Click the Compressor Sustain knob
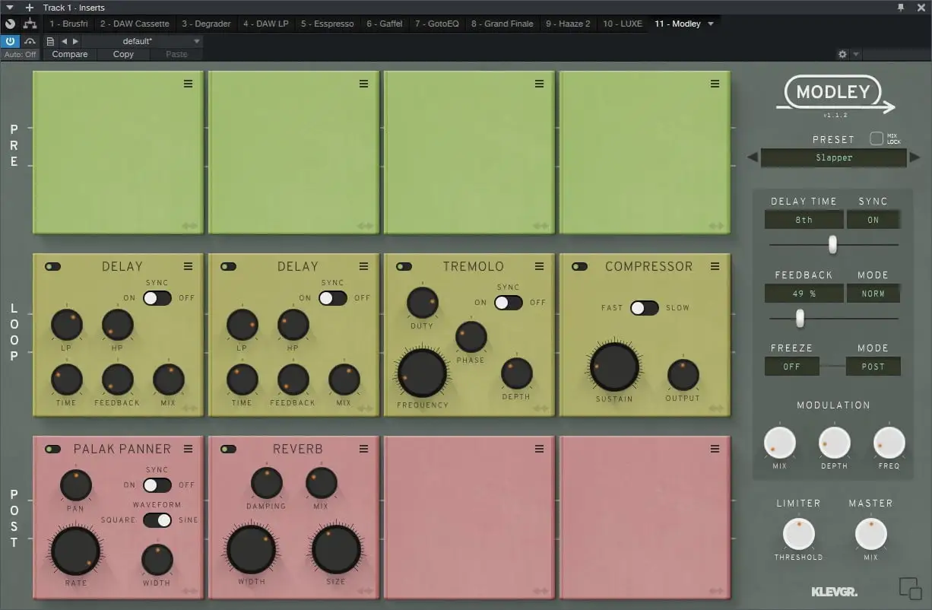The height and width of the screenshot is (610, 932). [614, 367]
